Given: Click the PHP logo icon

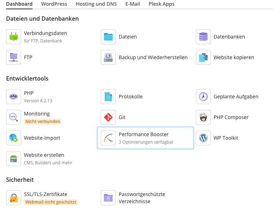Looking at the screenshot, I should pos(14,97).
